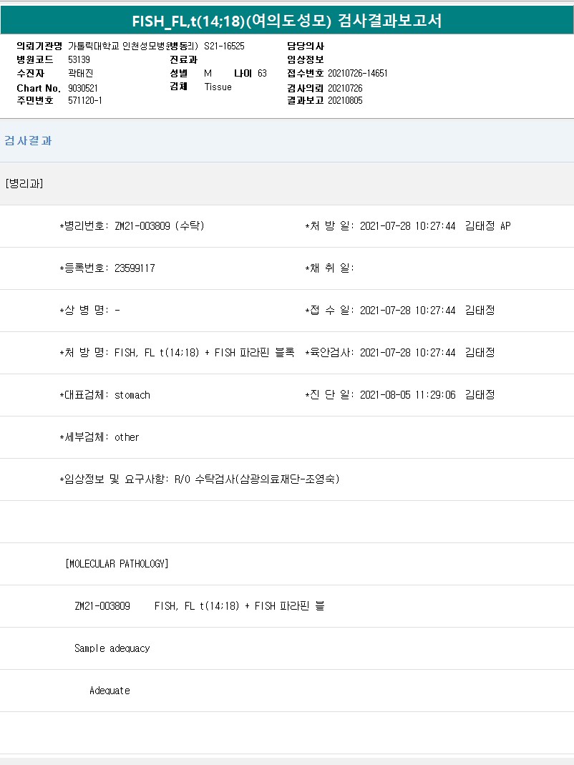The width and height of the screenshot is (574, 765).
Task: Click the 진료과 field label
Action: click(183, 59)
